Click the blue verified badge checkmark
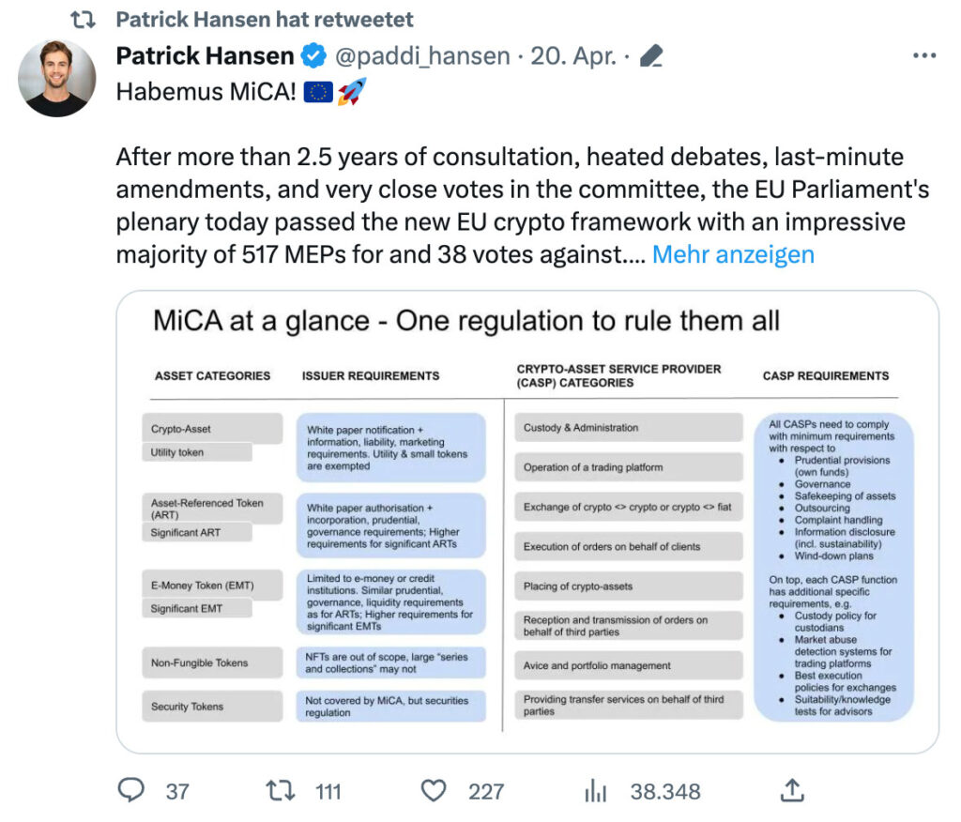The width and height of the screenshot is (961, 822). pos(313,55)
